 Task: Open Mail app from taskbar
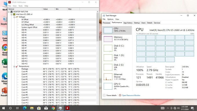(x=46, y=108)
